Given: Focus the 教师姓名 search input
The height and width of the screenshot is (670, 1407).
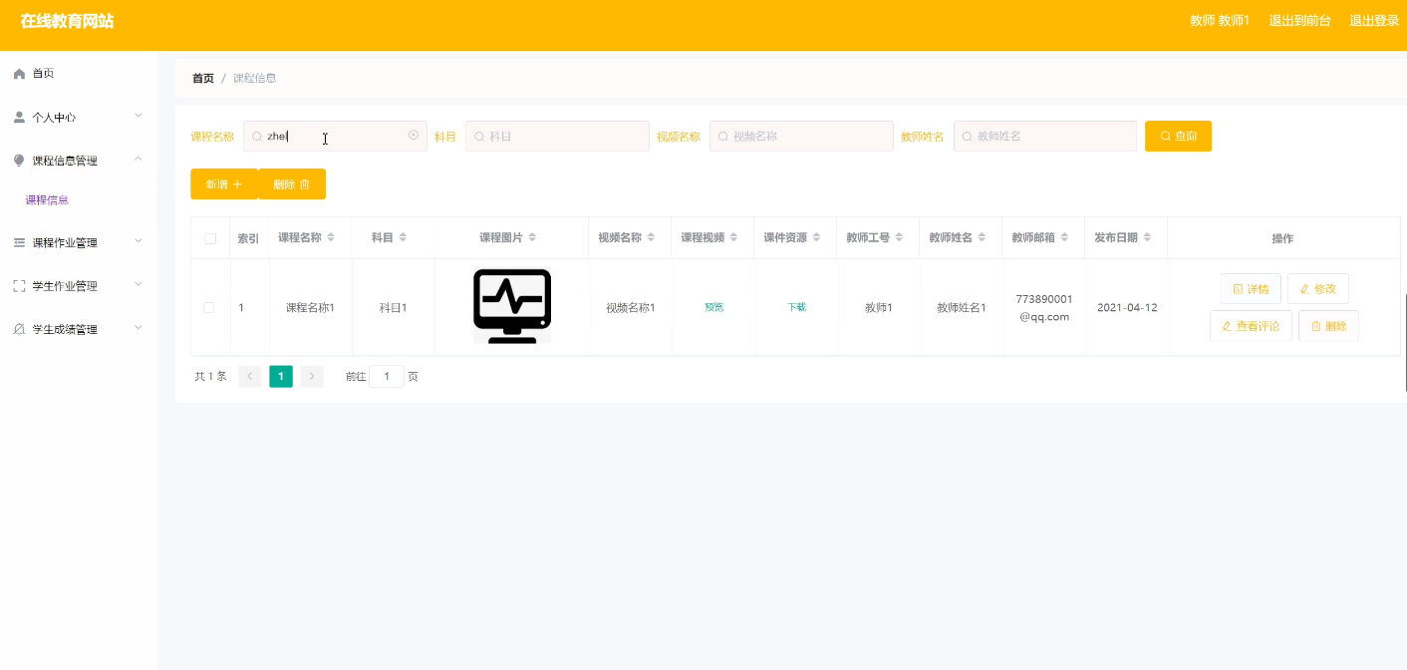Looking at the screenshot, I should (1045, 137).
